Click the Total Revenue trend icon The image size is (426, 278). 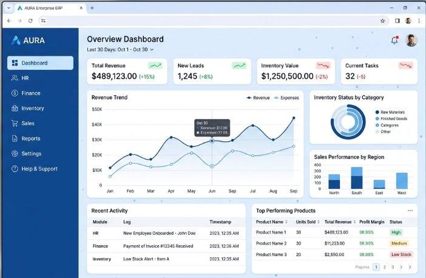pos(156,66)
